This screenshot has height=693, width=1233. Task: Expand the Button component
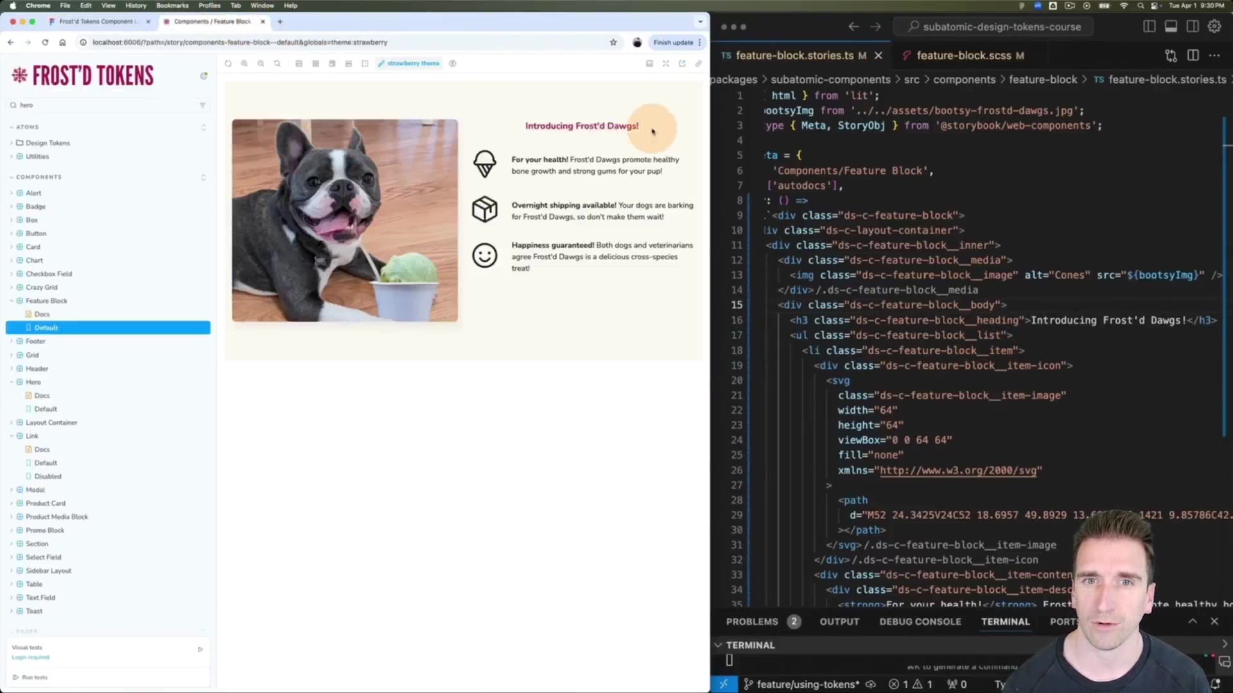click(x=36, y=234)
